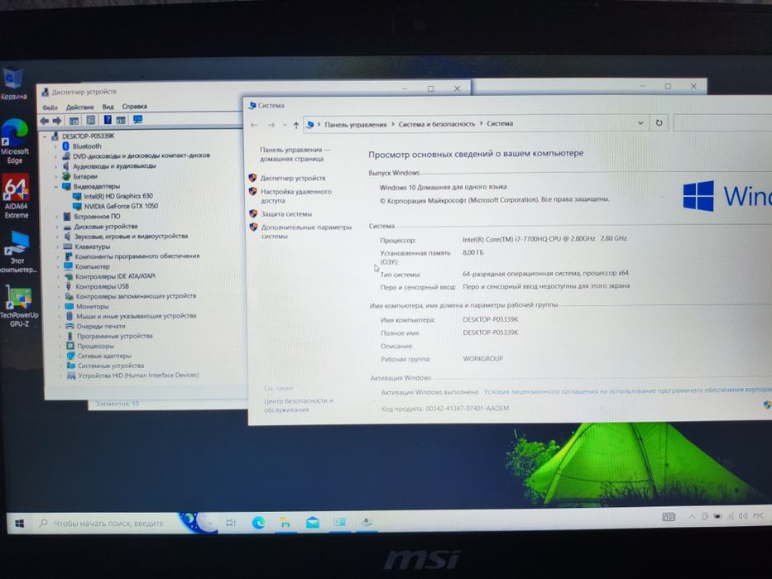This screenshot has width=772, height=579.
Task: Select Устройства HID (Human Interface Devices) row
Action: click(x=138, y=376)
